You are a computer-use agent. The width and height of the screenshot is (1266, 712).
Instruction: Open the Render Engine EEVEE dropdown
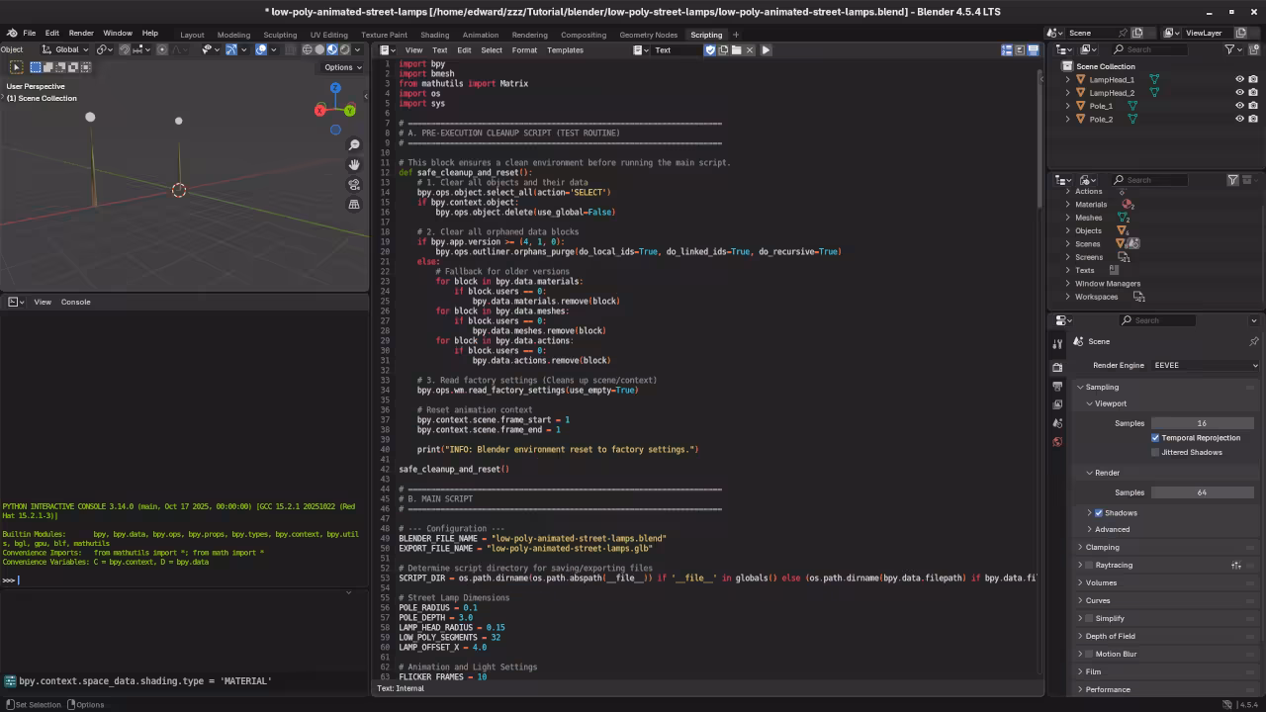coord(1205,366)
